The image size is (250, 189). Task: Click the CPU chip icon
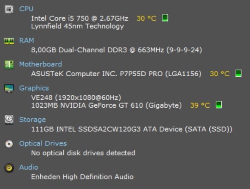9,9
